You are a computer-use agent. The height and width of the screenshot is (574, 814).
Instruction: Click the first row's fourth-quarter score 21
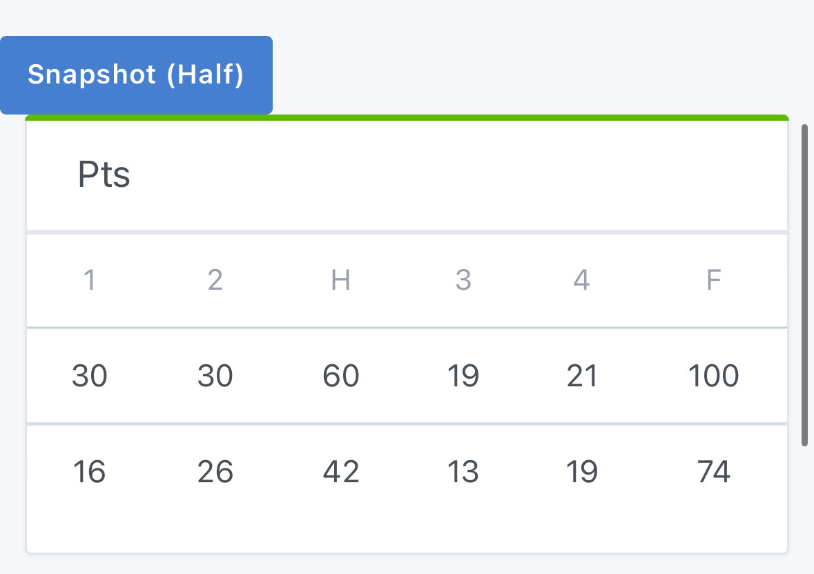click(581, 376)
